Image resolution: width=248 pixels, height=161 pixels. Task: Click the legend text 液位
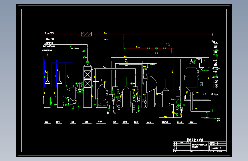(216, 87)
